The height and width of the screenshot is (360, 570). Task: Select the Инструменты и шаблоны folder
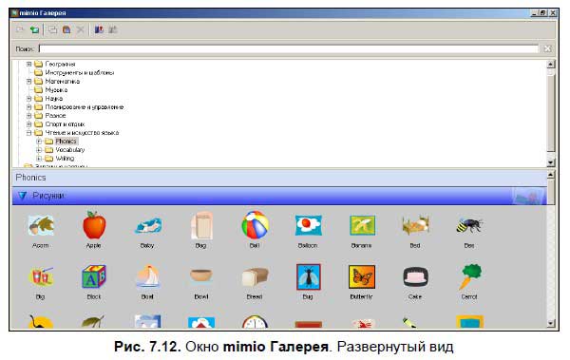(x=79, y=73)
